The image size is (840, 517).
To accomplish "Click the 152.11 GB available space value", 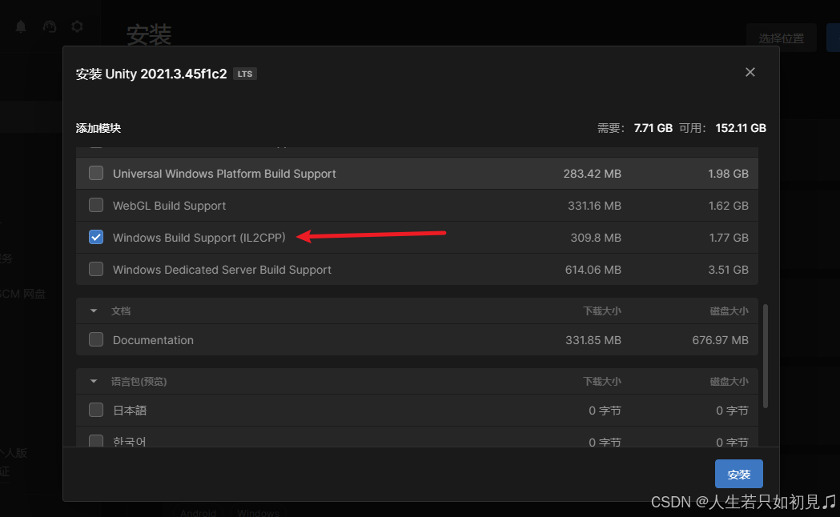I will tap(741, 128).
